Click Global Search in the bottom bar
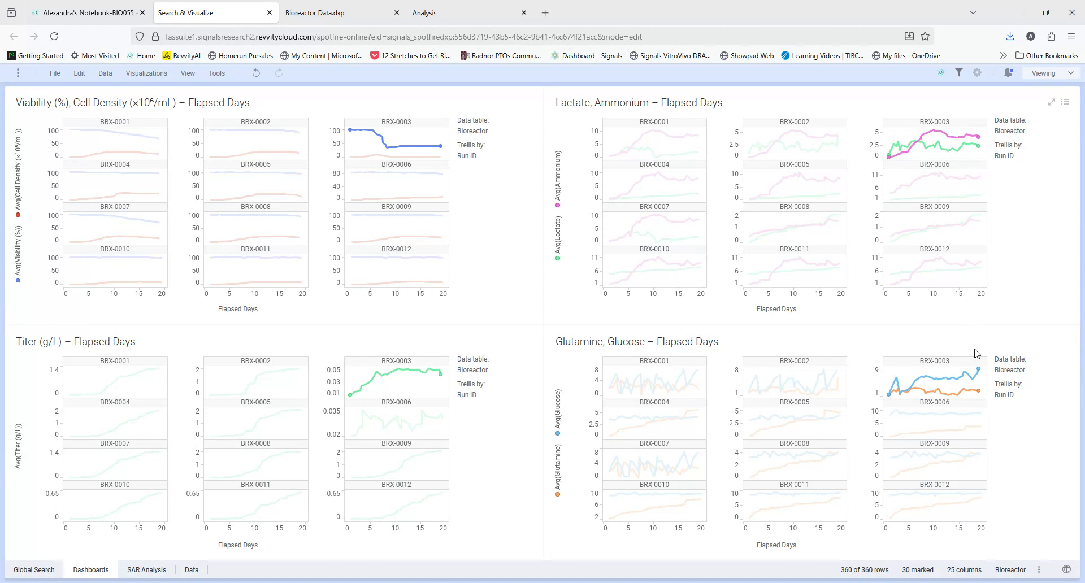The height and width of the screenshot is (583, 1085). pyautogui.click(x=34, y=569)
